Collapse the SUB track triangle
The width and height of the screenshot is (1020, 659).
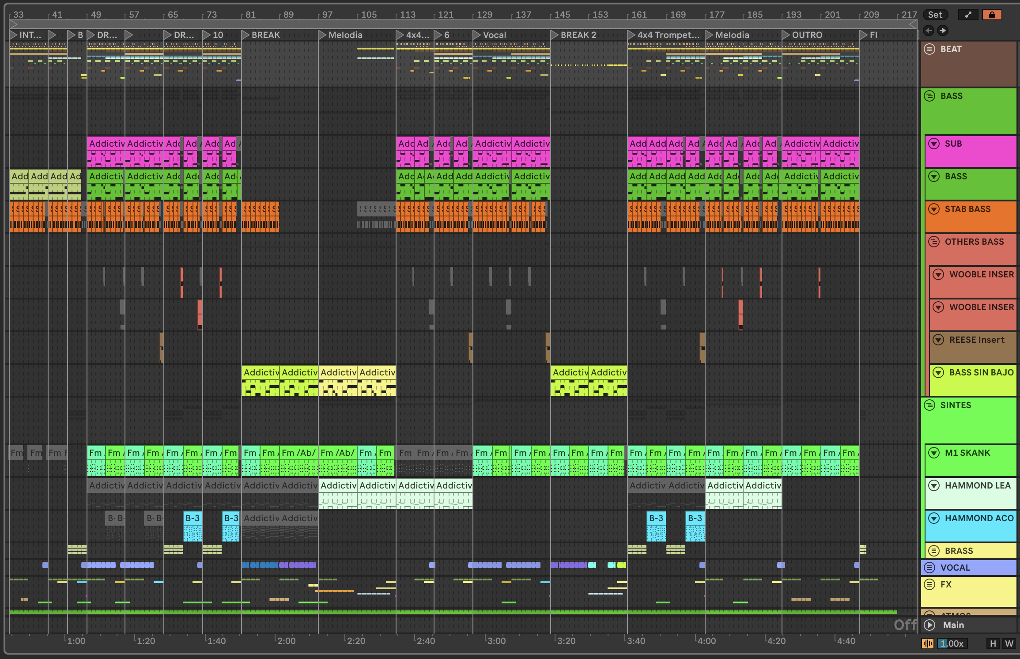(934, 144)
